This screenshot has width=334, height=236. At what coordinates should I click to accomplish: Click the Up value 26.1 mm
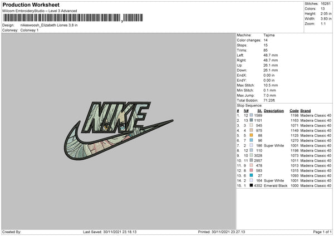(x=271, y=65)
